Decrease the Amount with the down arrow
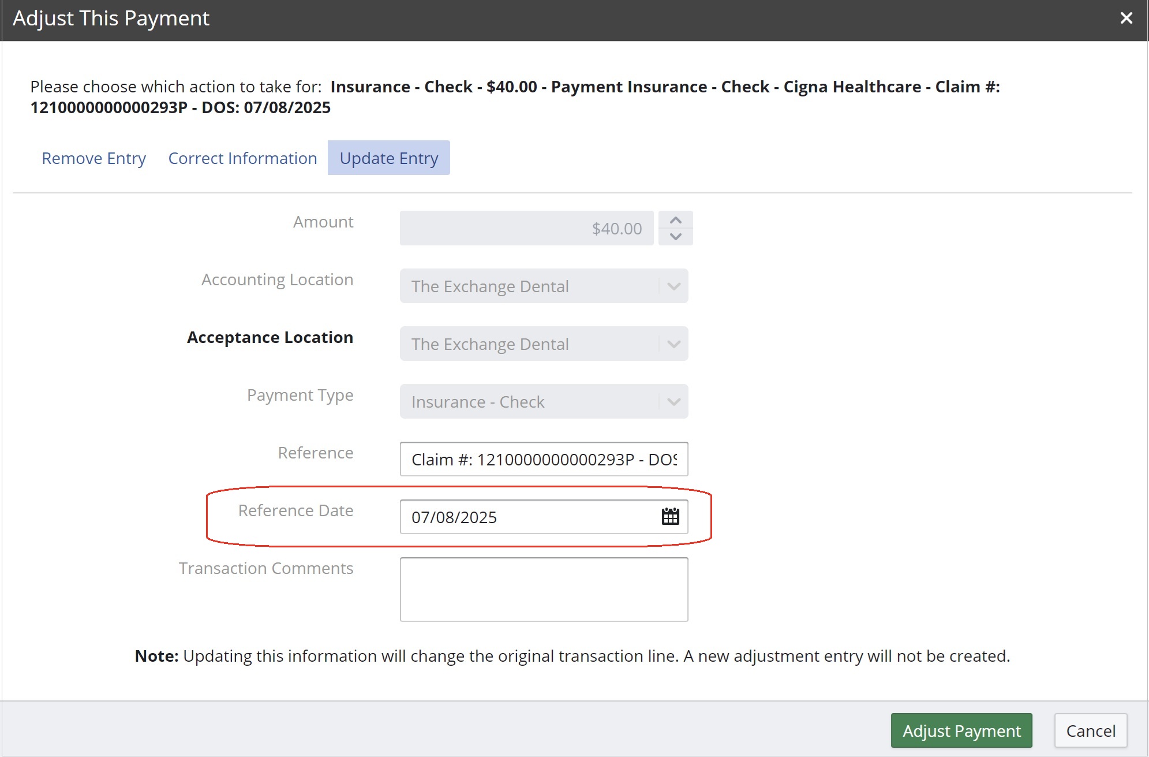The width and height of the screenshot is (1149, 757). [x=676, y=237]
